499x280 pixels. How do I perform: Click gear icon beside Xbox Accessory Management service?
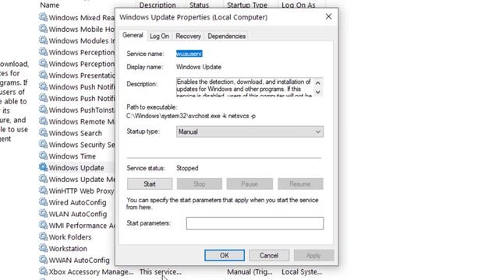[x=43, y=271]
